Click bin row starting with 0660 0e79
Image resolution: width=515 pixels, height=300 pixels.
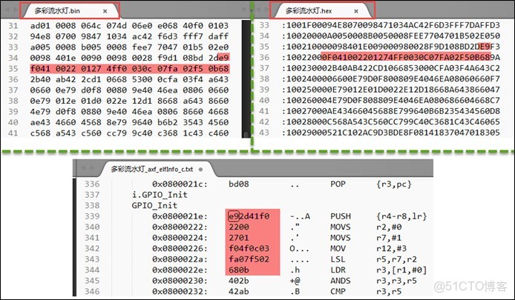(129, 90)
